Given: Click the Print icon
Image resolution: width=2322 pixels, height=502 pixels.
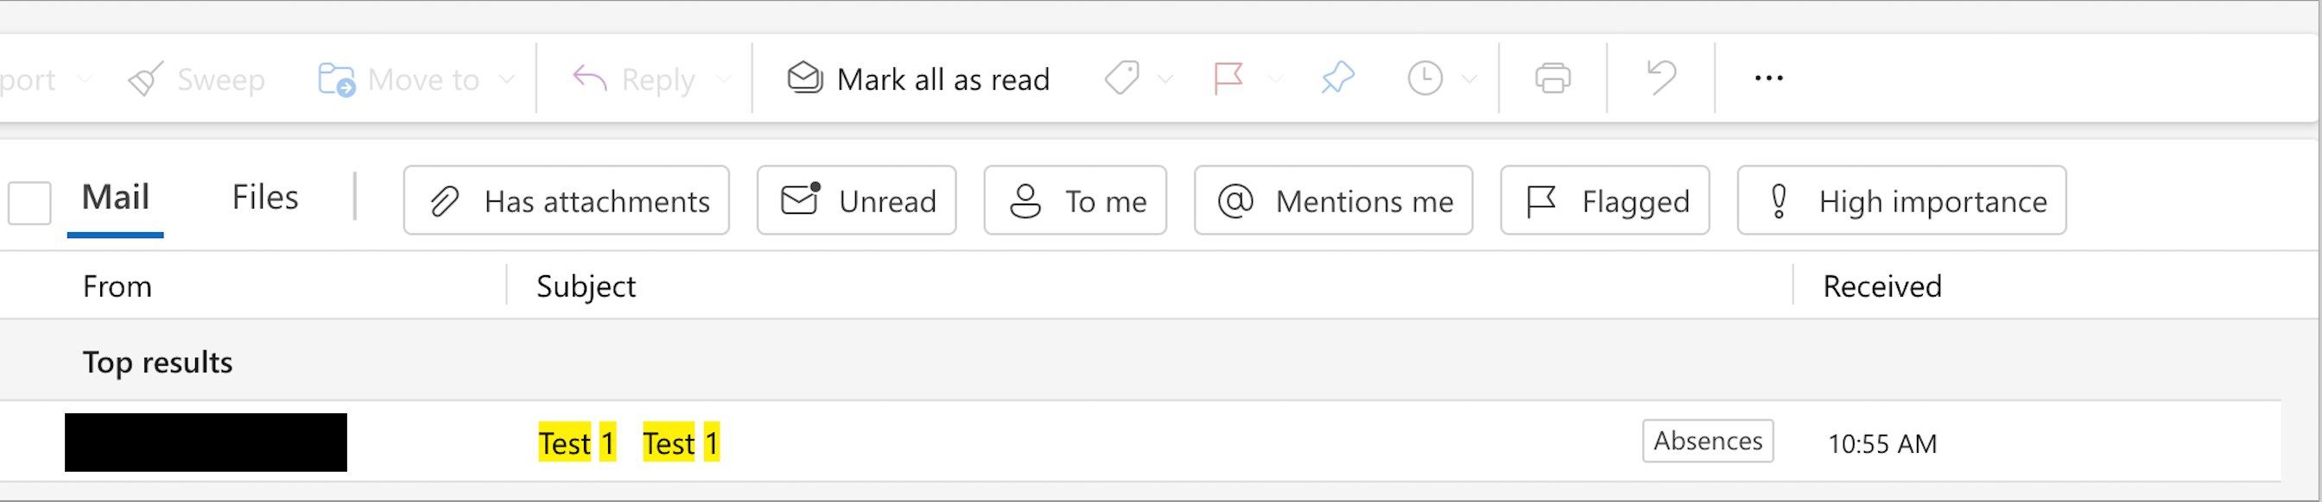Looking at the screenshot, I should coord(1552,78).
